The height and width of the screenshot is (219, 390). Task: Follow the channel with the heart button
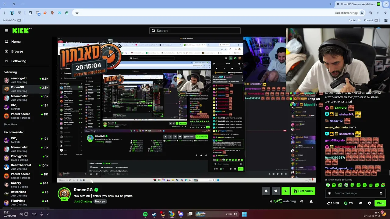(276, 191)
